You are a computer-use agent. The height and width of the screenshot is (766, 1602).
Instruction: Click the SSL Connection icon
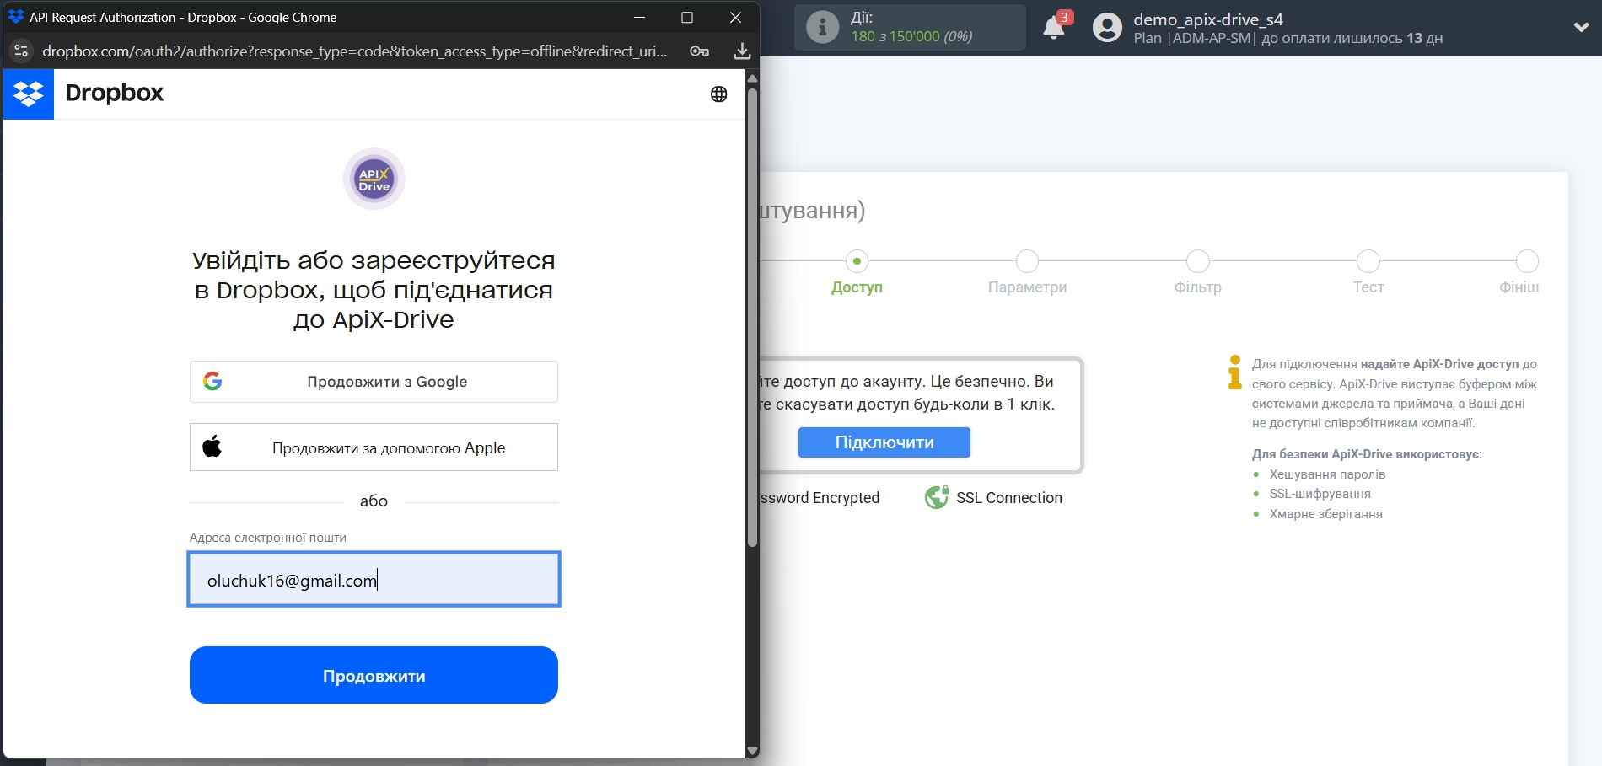click(x=937, y=497)
